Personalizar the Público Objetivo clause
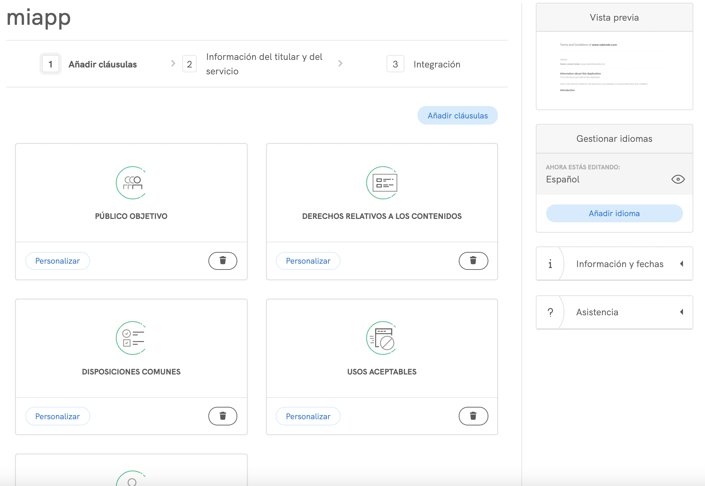This screenshot has height=486, width=705. 57,261
